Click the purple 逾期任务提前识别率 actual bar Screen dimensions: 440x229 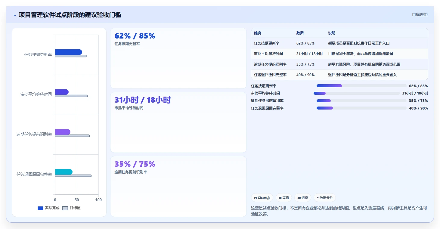[x=63, y=132]
